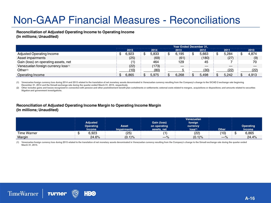Select the page number A-16

click(250, 198)
